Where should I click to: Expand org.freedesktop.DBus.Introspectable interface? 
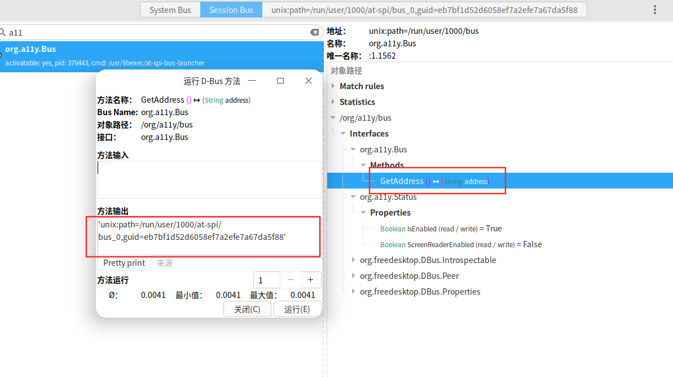click(354, 260)
